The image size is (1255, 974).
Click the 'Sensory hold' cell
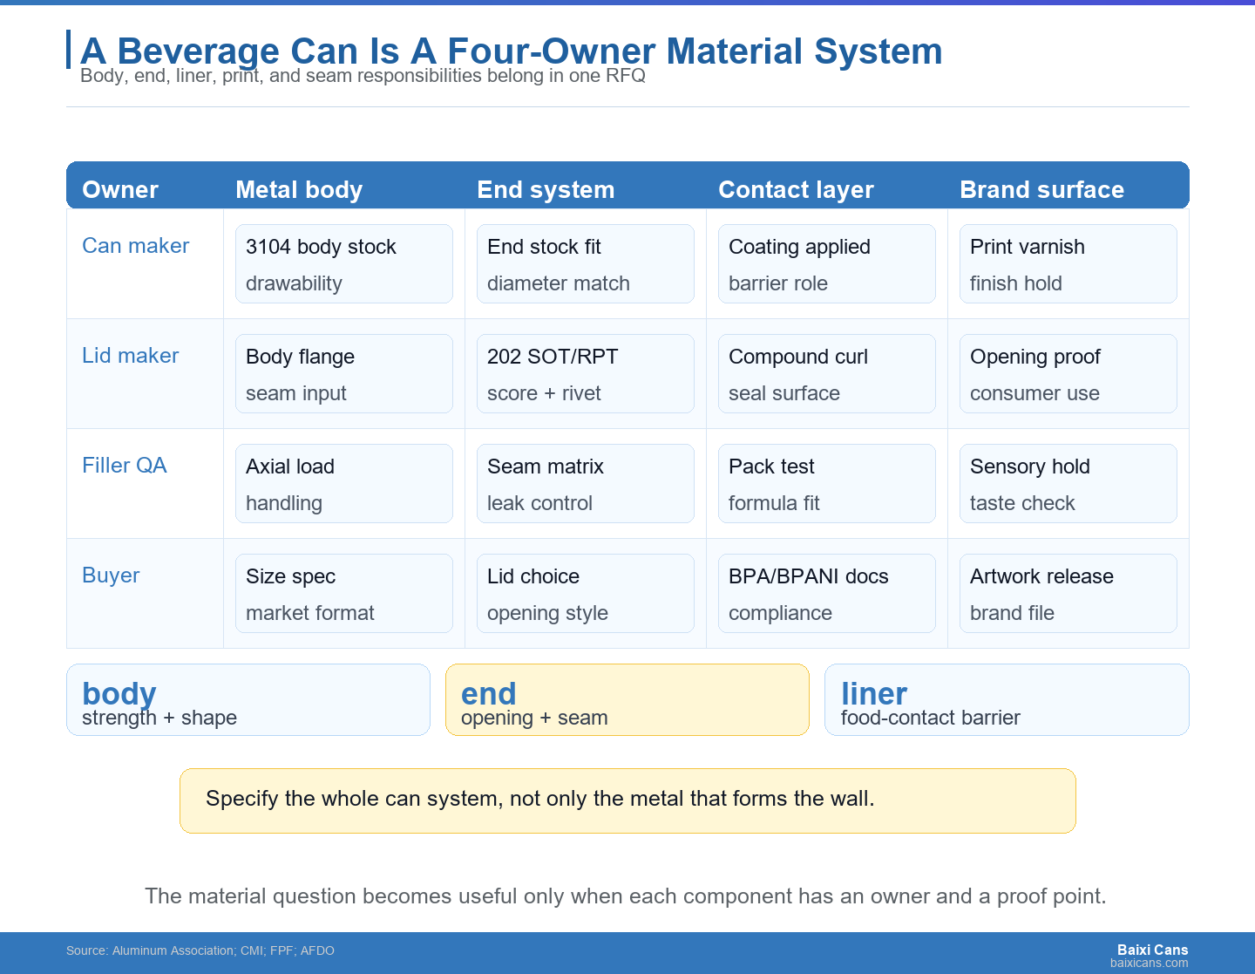point(1068,484)
